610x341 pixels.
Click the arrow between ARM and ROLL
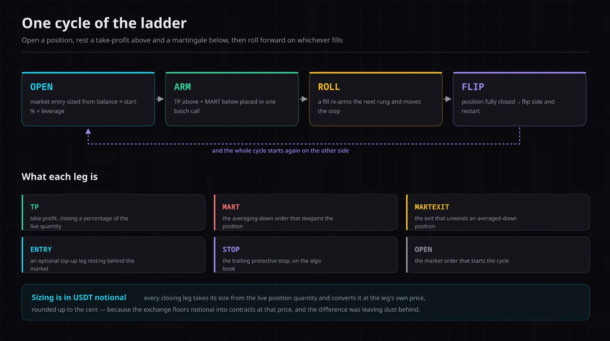(304, 99)
